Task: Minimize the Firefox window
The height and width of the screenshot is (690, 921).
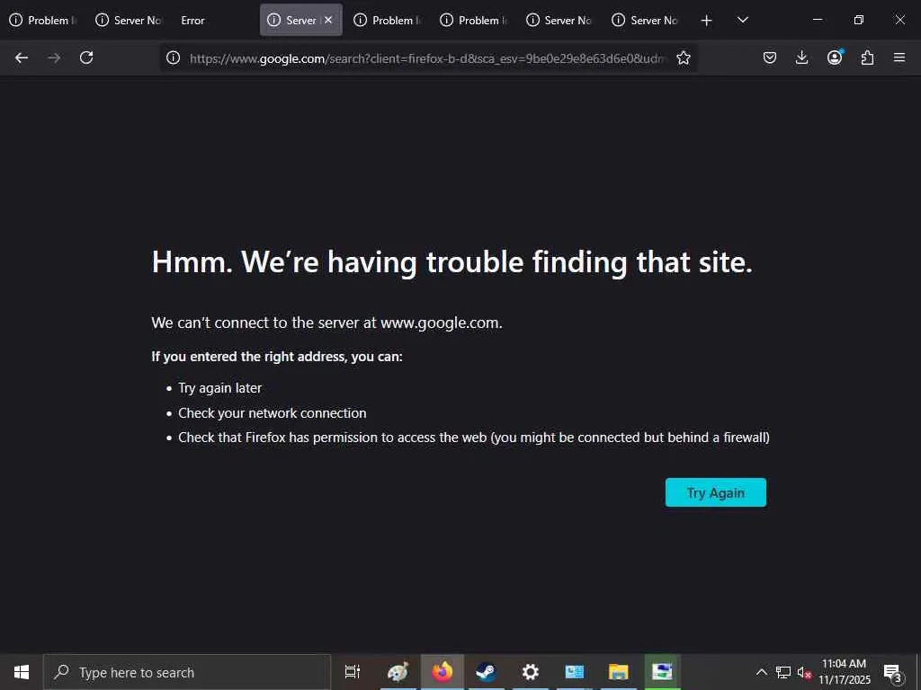Action: (x=817, y=20)
